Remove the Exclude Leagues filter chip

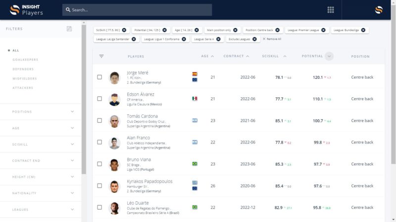click(x=254, y=39)
